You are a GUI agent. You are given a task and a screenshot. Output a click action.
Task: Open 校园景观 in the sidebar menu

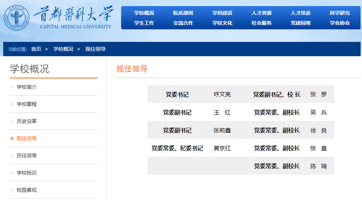pos(27,190)
